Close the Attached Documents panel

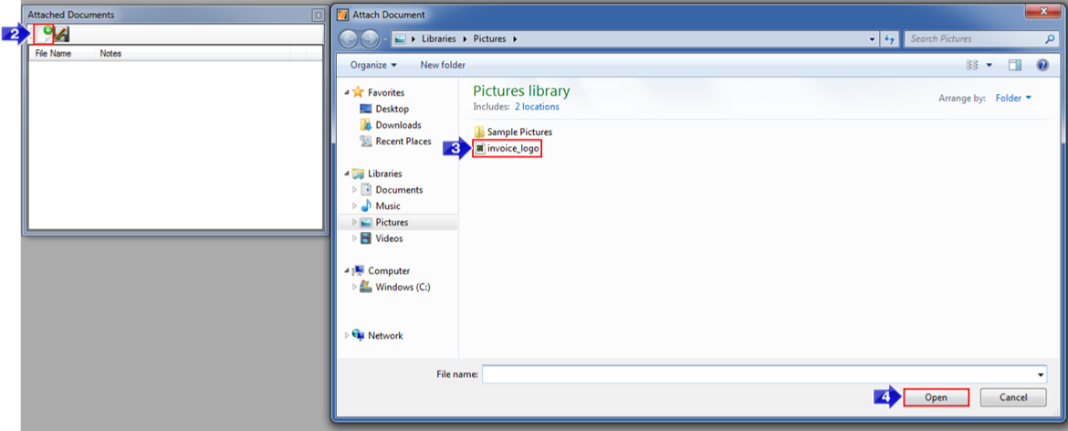point(318,15)
